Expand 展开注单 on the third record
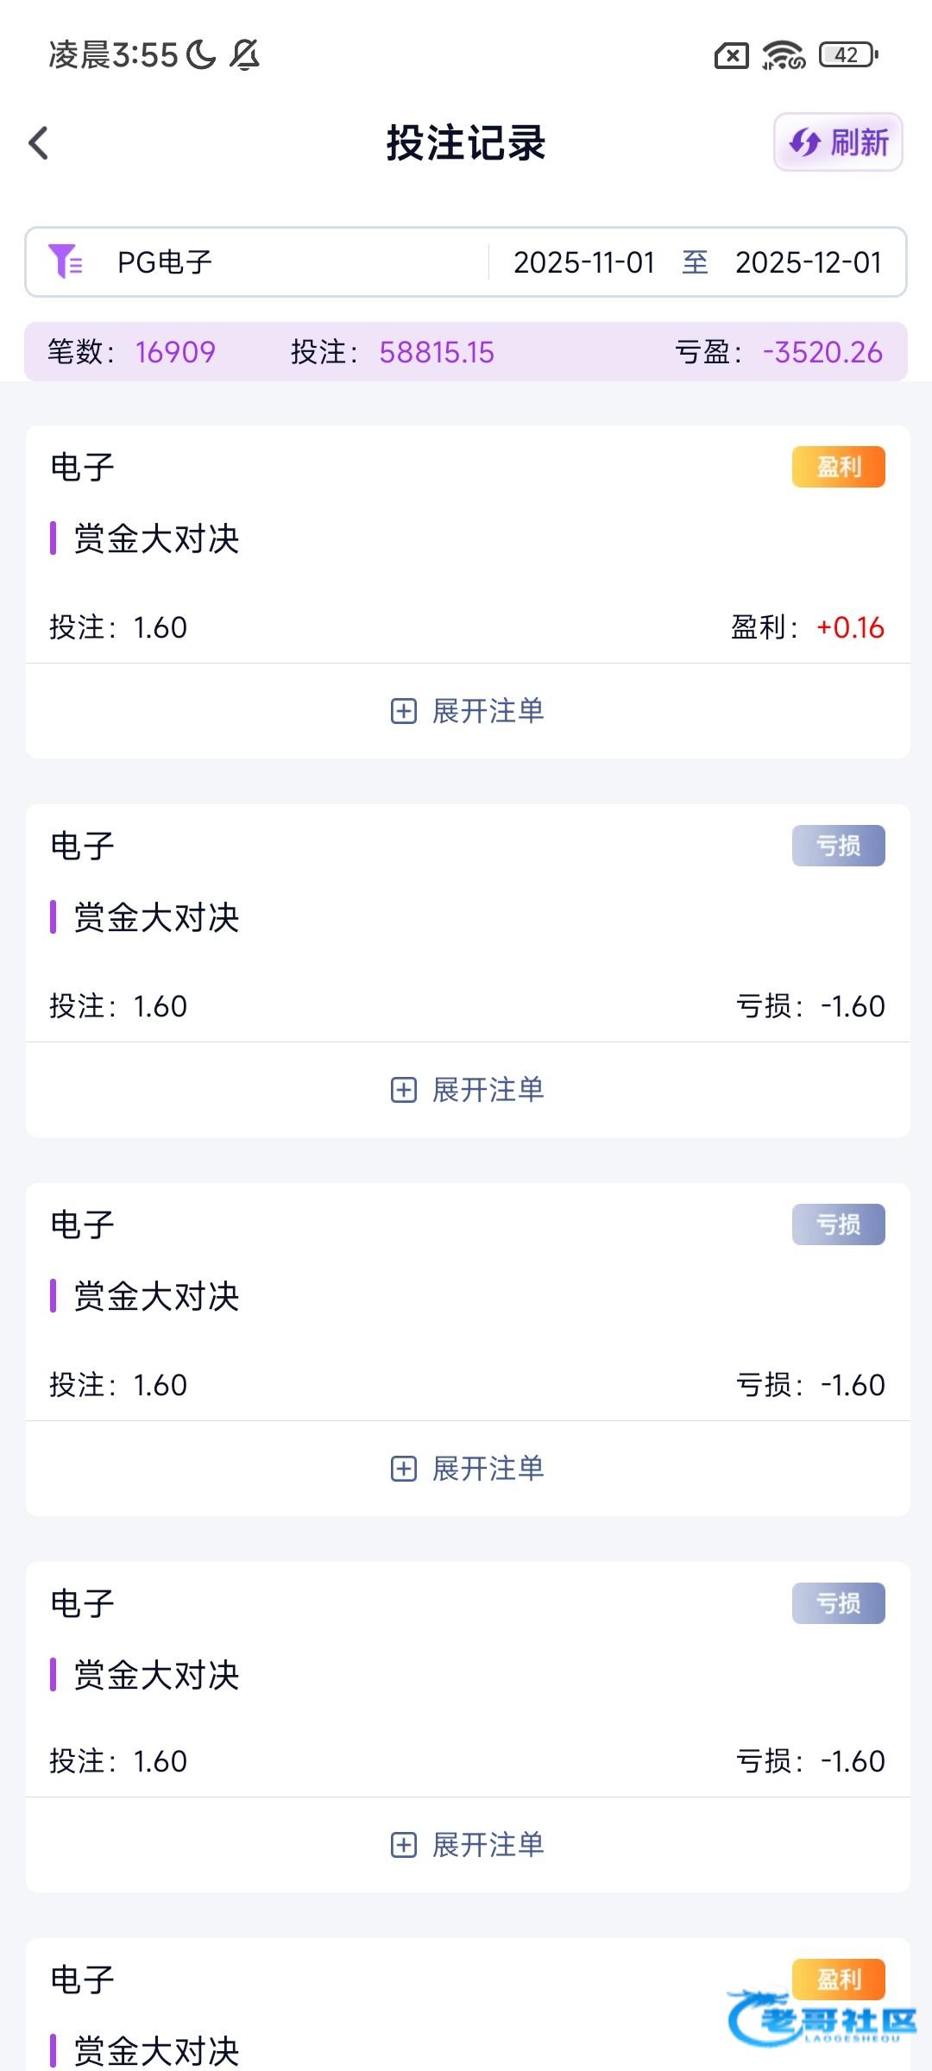 tap(467, 1469)
